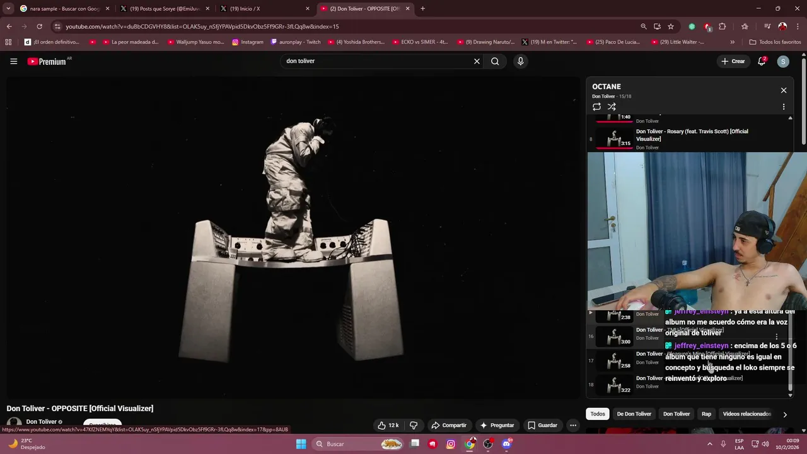Viewport: 807px width, 454px height.
Task: Toggle playlist shuffle in OCTANE panel
Action: coord(612,107)
